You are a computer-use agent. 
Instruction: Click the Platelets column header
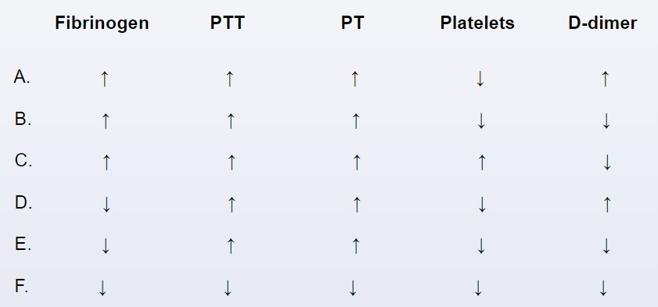click(x=477, y=23)
